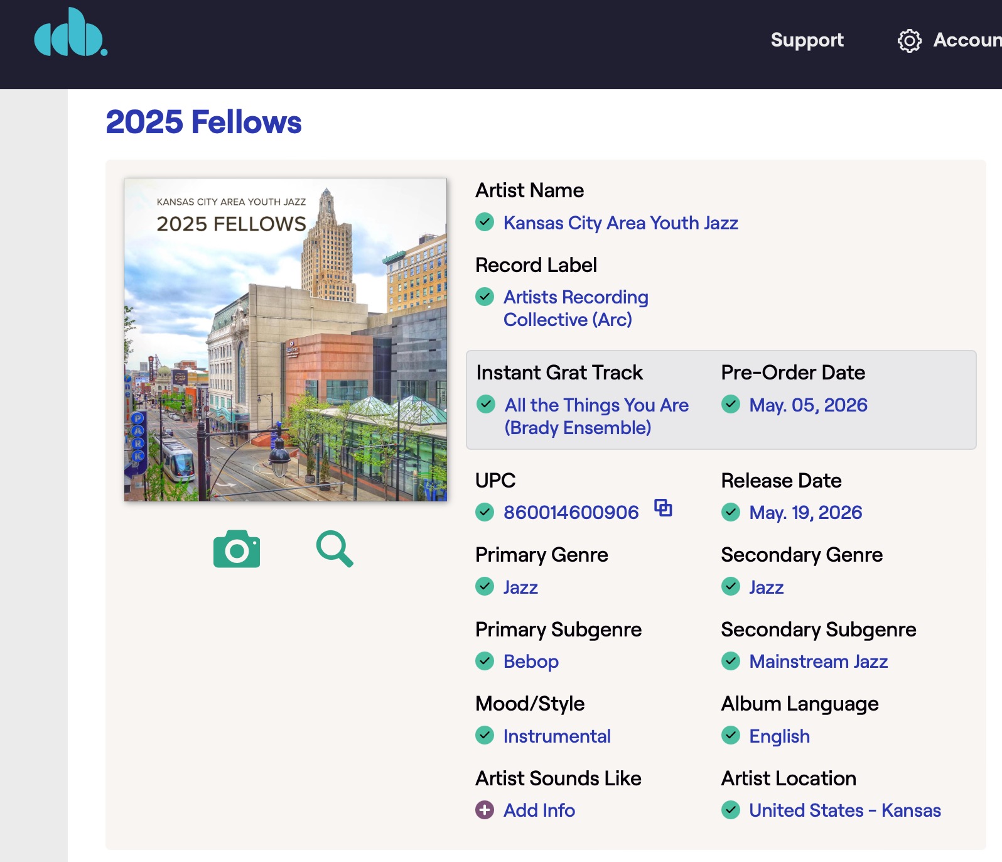The height and width of the screenshot is (862, 1002).
Task: Click the magnifier icon to enlarge artwork
Action: click(335, 549)
